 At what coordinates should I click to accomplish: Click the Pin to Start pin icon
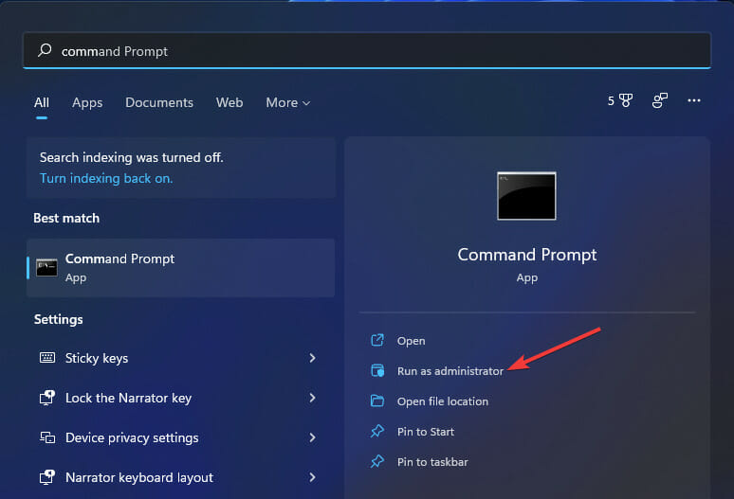(377, 431)
